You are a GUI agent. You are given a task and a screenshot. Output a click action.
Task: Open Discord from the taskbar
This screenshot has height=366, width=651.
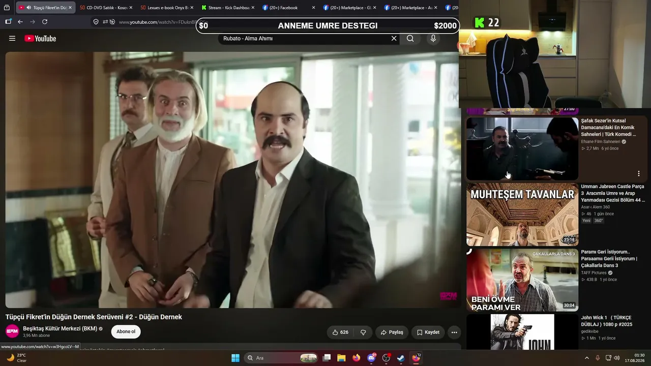coord(371,358)
